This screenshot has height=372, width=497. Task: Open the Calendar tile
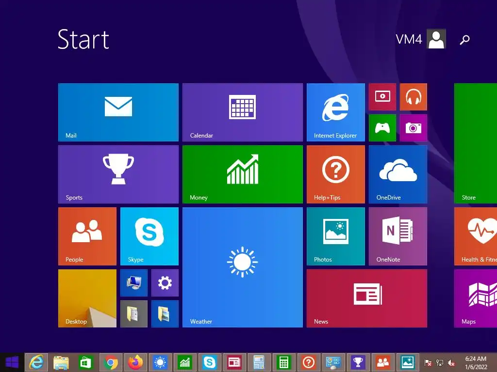pos(243,112)
